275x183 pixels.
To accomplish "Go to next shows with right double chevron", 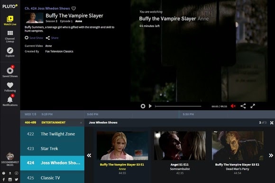I will pyautogui.click(x=271, y=156).
